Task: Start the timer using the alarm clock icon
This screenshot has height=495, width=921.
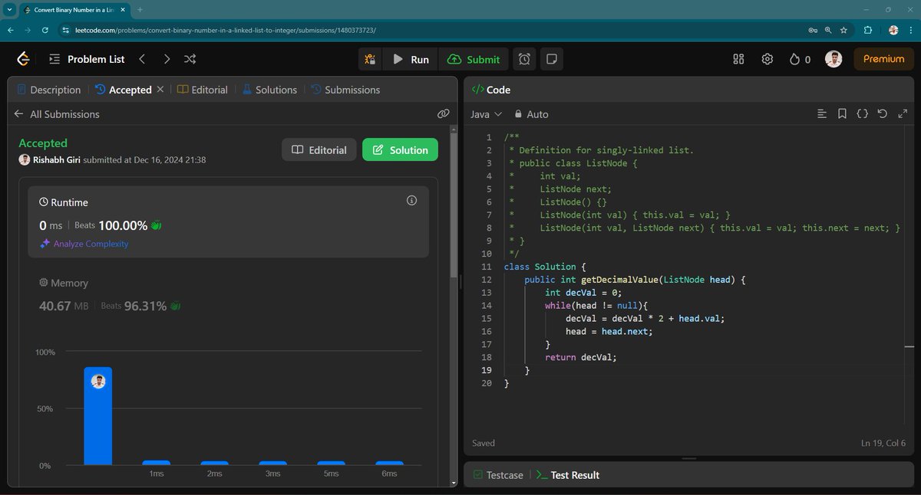Action: [524, 58]
